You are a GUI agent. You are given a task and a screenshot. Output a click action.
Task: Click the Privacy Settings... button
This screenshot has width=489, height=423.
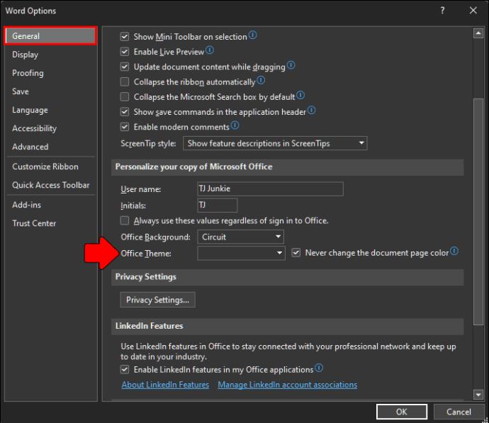[157, 300]
